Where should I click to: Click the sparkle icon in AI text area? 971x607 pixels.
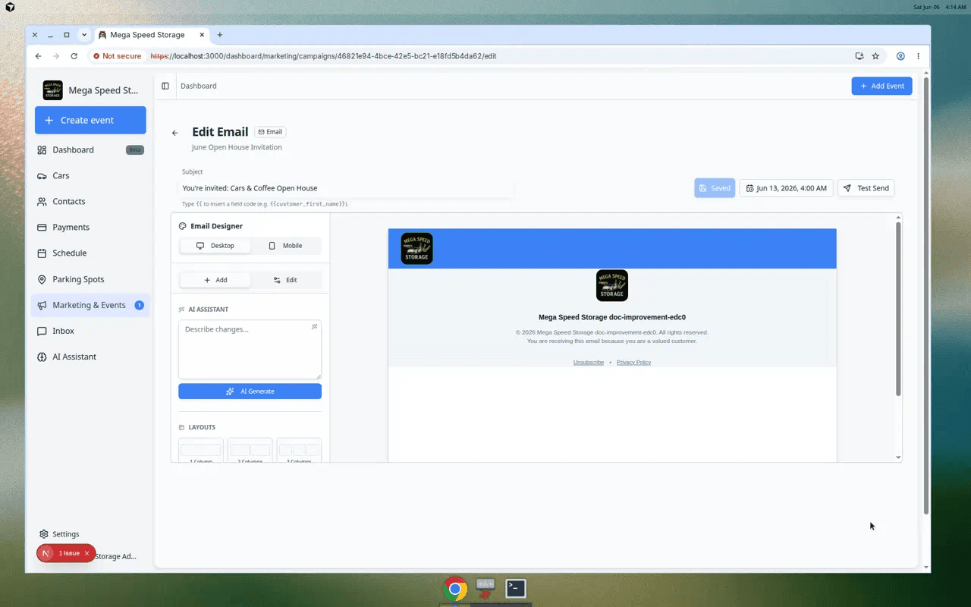pyautogui.click(x=314, y=327)
